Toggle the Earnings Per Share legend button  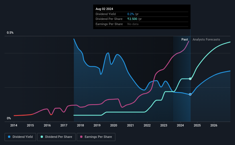coord(96,137)
